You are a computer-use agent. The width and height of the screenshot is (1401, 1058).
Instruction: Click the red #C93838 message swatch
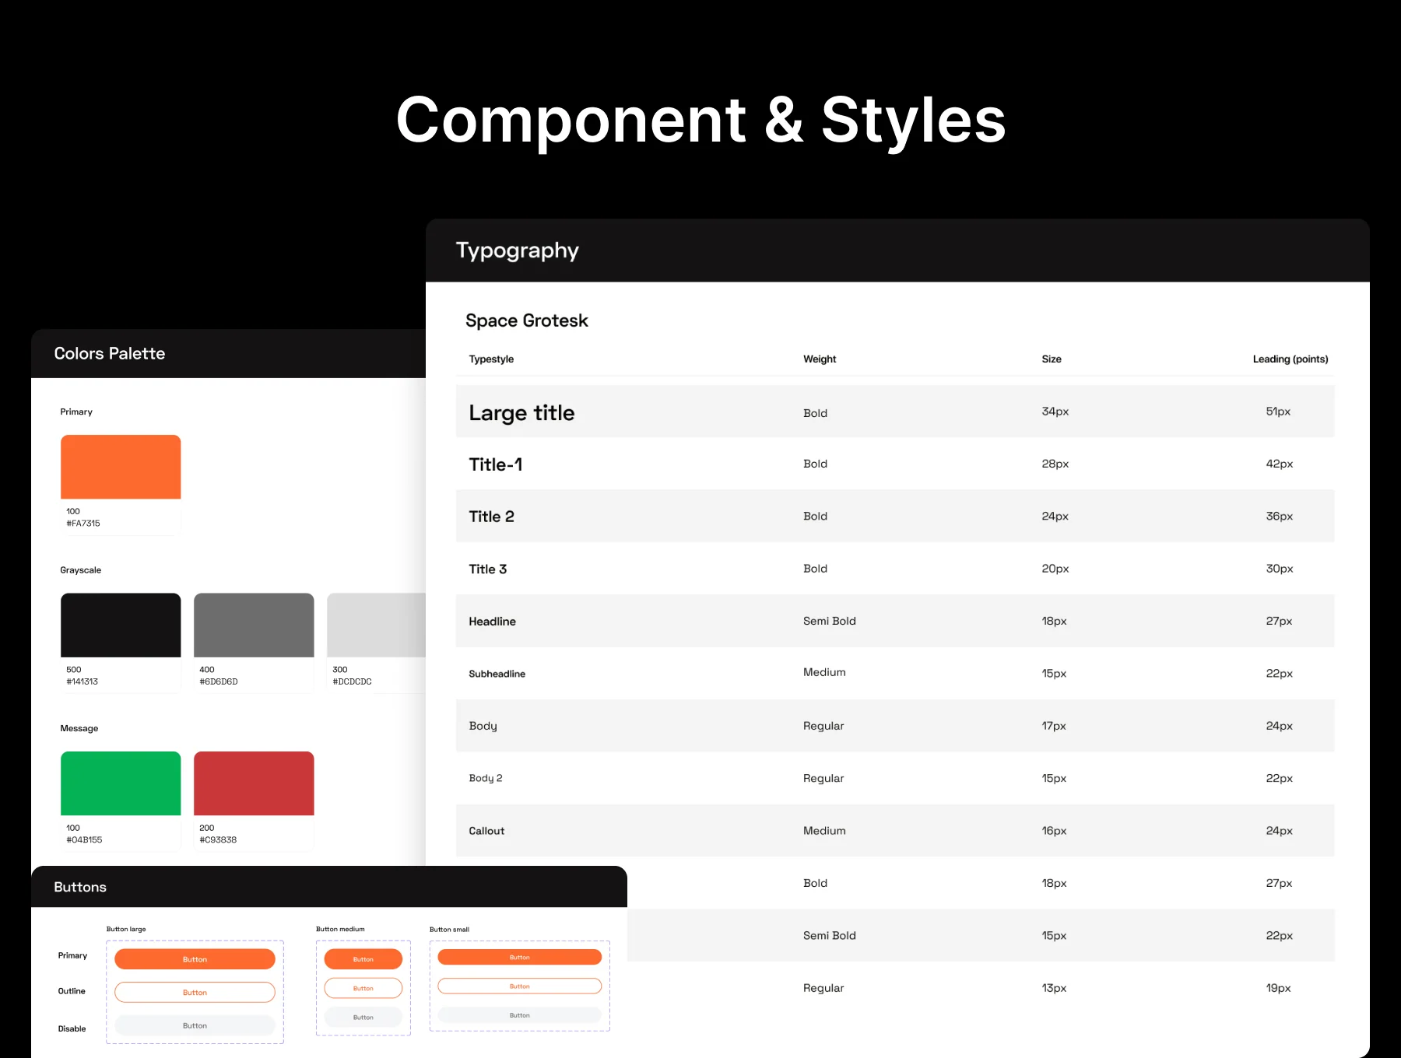[x=254, y=783]
